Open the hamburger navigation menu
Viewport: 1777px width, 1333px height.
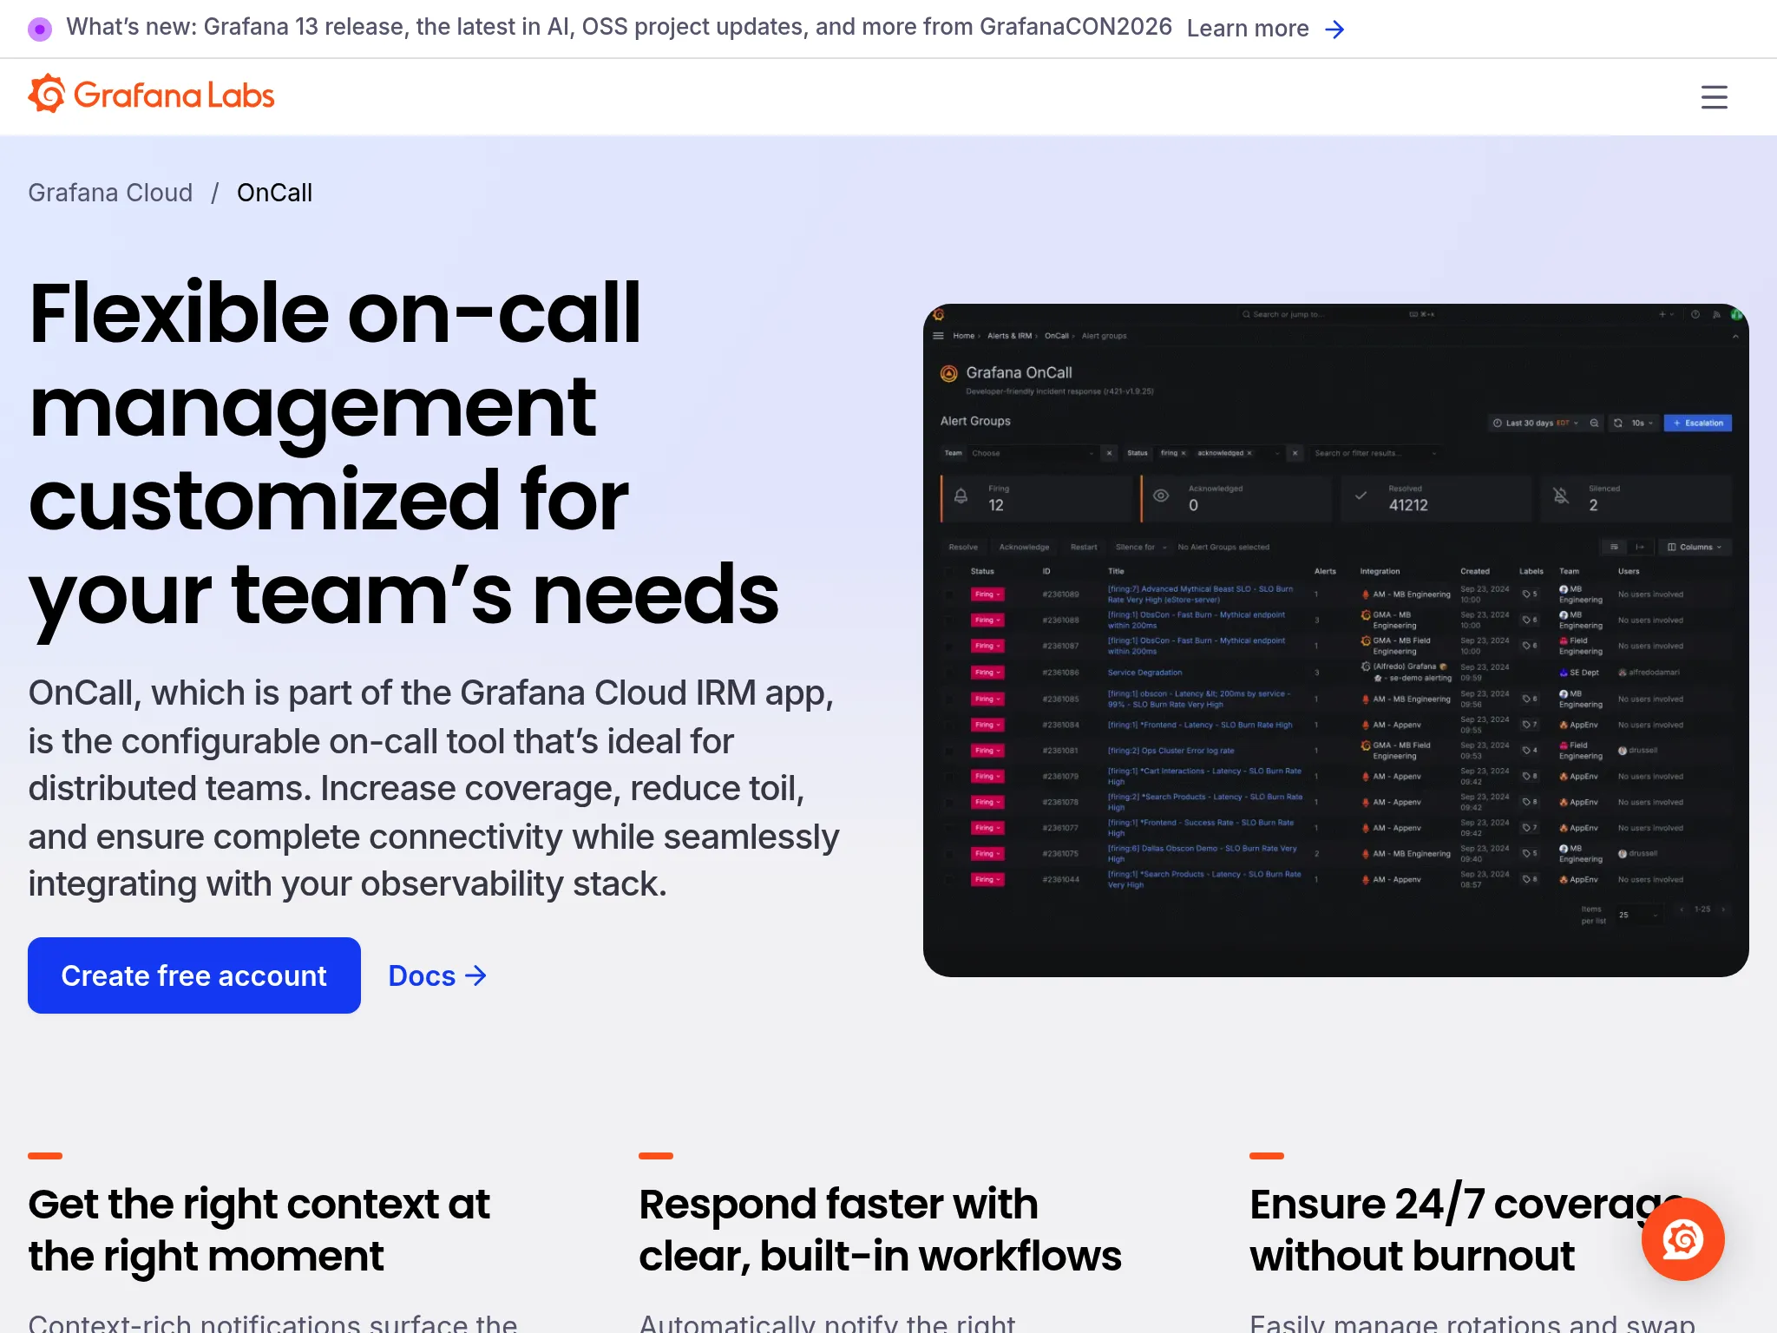tap(1714, 97)
